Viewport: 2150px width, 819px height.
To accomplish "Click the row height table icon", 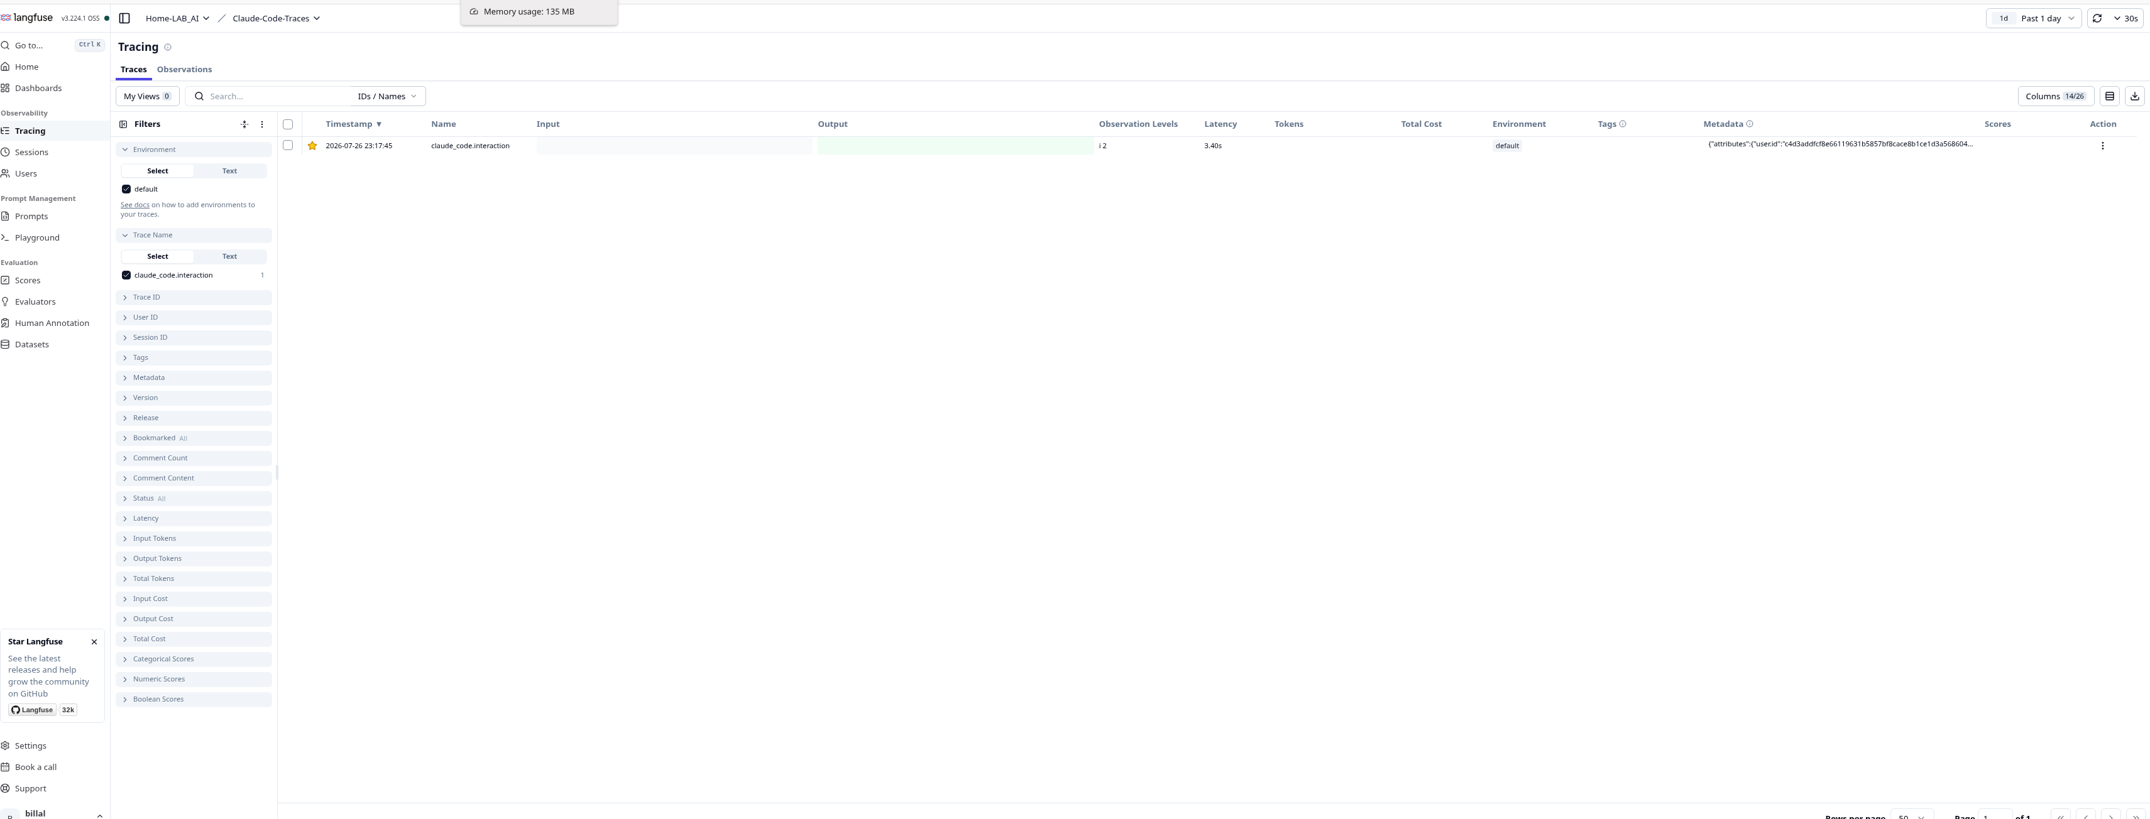I will tap(2109, 97).
